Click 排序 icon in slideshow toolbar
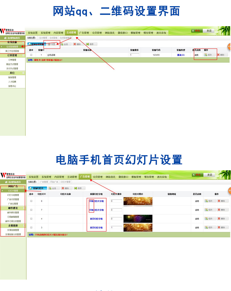The width and height of the screenshot is (231, 291). coord(75,188)
